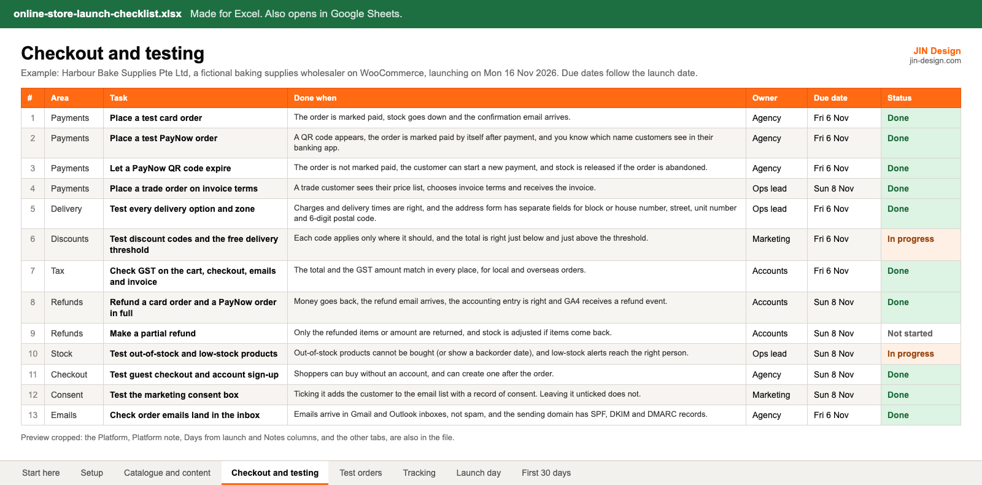The image size is (982, 485).
Task: Open the Tracking tab
Action: click(419, 473)
